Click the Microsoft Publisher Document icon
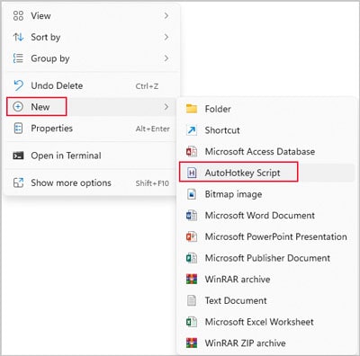The image size is (360, 356). 192,258
